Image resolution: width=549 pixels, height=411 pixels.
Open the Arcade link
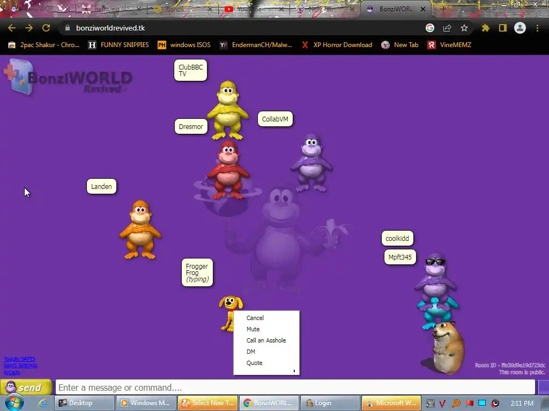coord(12,372)
